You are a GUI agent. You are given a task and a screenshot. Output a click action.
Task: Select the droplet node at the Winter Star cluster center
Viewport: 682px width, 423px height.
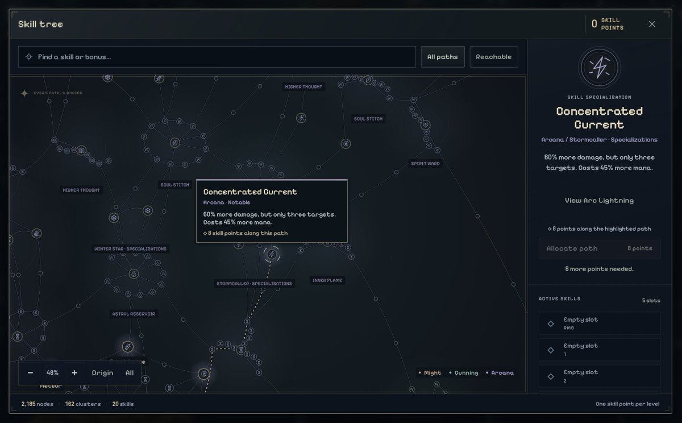[134, 274]
